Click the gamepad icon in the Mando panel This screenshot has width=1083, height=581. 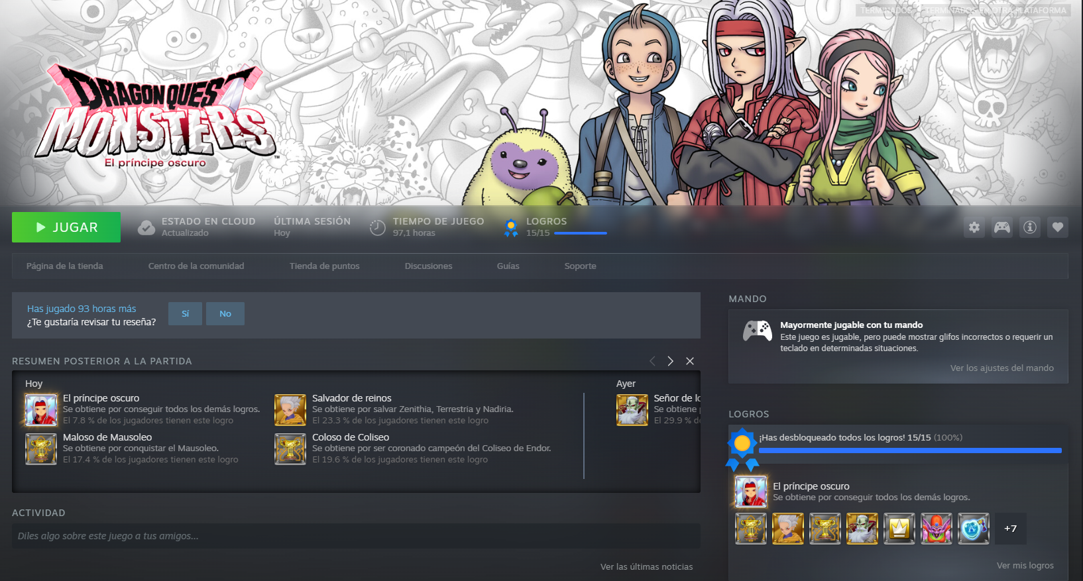pos(757,331)
